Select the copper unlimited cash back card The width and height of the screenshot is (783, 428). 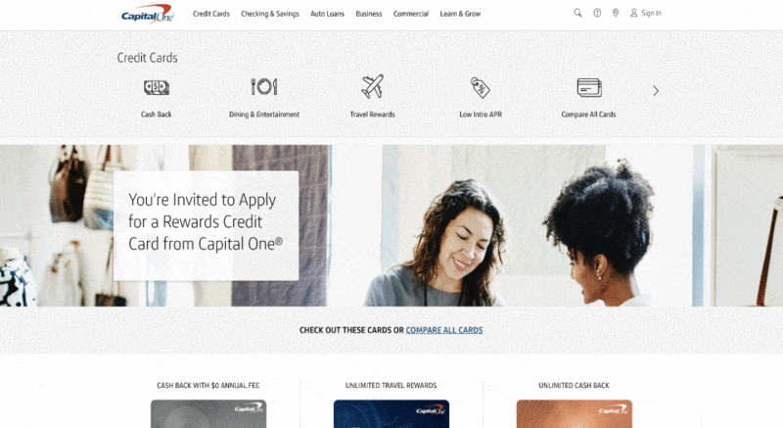pos(575,413)
